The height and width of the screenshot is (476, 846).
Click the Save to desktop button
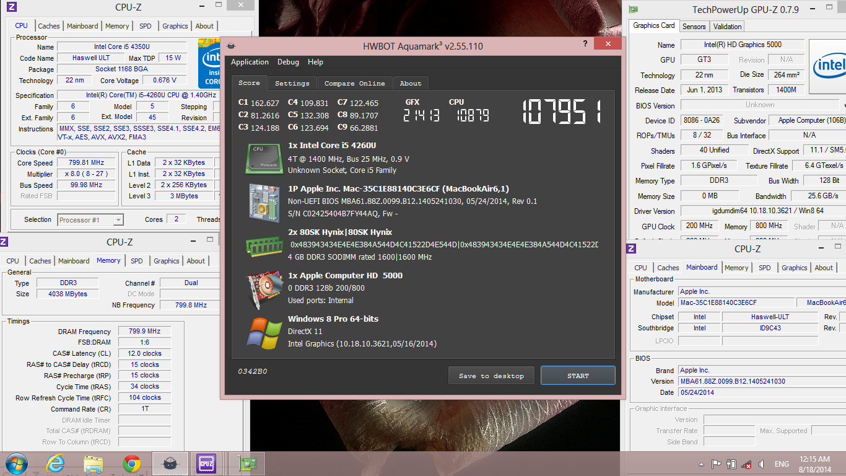point(491,376)
